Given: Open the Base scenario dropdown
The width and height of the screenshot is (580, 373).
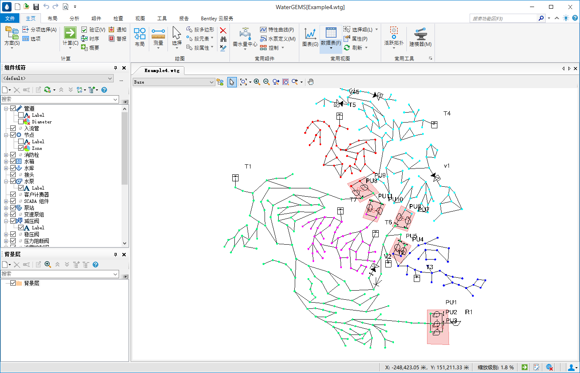Looking at the screenshot, I should (x=174, y=82).
